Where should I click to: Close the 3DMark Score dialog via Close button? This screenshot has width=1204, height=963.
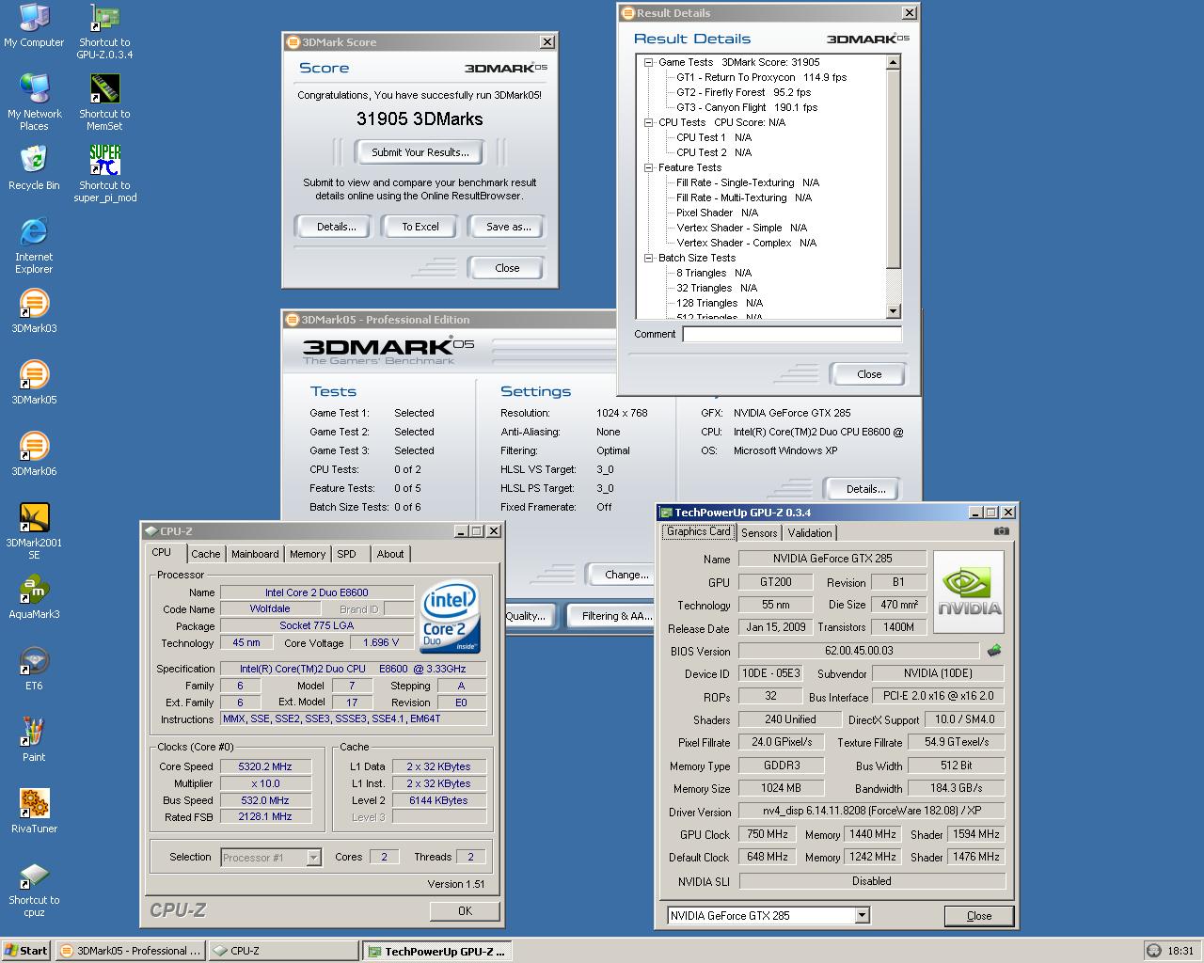(x=507, y=268)
